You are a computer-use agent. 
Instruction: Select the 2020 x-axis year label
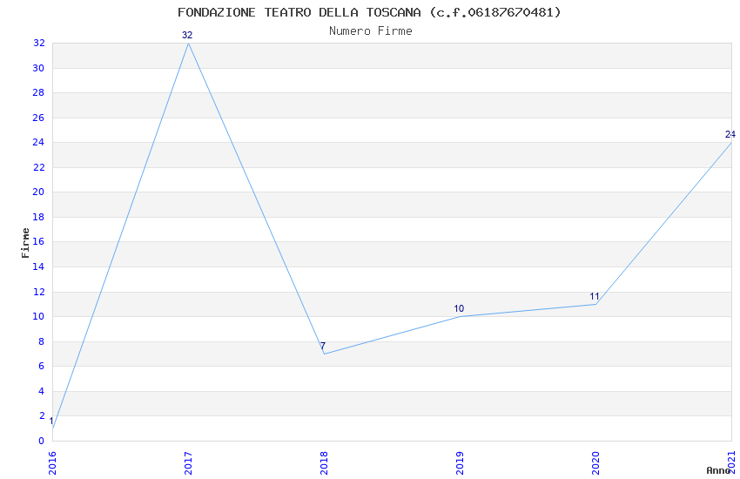(x=595, y=463)
